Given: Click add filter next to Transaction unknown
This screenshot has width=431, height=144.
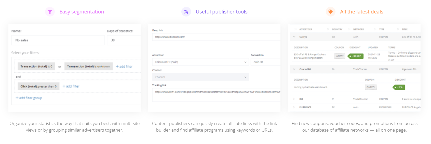Looking at the screenshot, I should pos(124,66).
